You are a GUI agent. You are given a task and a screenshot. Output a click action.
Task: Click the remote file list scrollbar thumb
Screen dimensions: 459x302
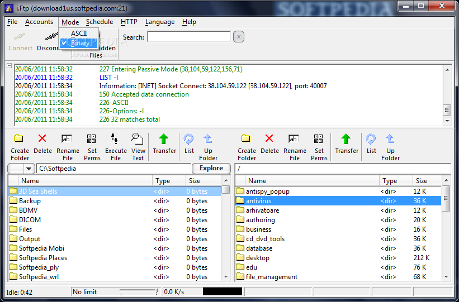pos(446,199)
